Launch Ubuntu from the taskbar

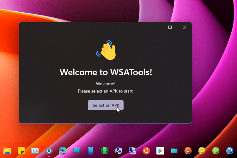[x=146, y=151]
